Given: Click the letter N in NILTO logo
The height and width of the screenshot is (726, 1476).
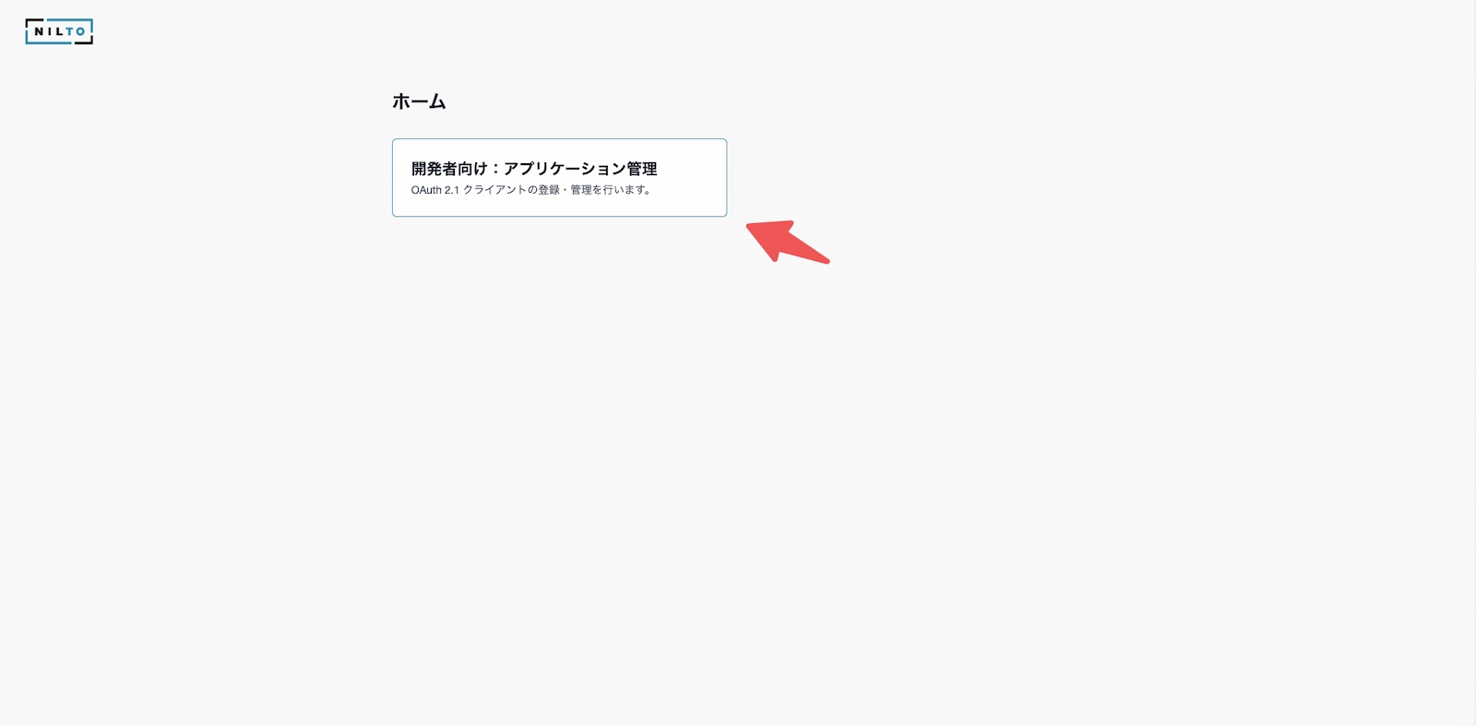Looking at the screenshot, I should click(40, 31).
